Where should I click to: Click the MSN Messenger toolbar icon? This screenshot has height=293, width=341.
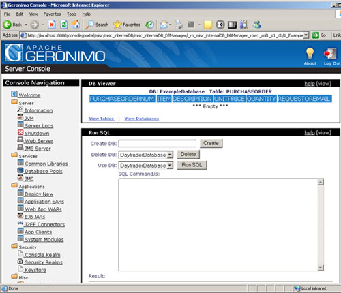click(257, 25)
